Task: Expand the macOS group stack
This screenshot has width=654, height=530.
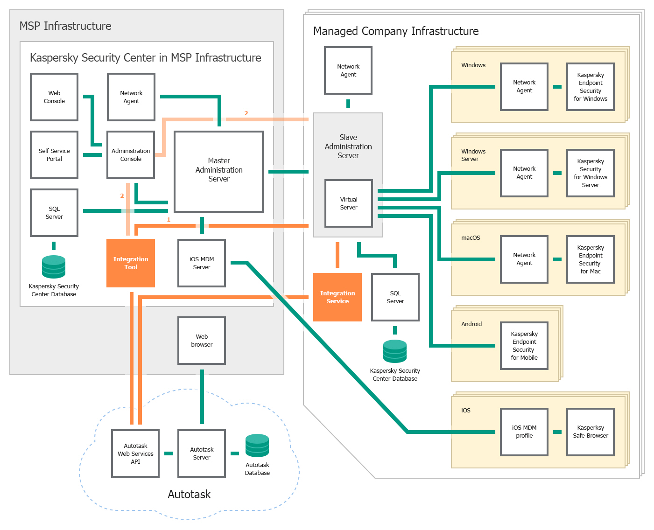Action: [471, 237]
